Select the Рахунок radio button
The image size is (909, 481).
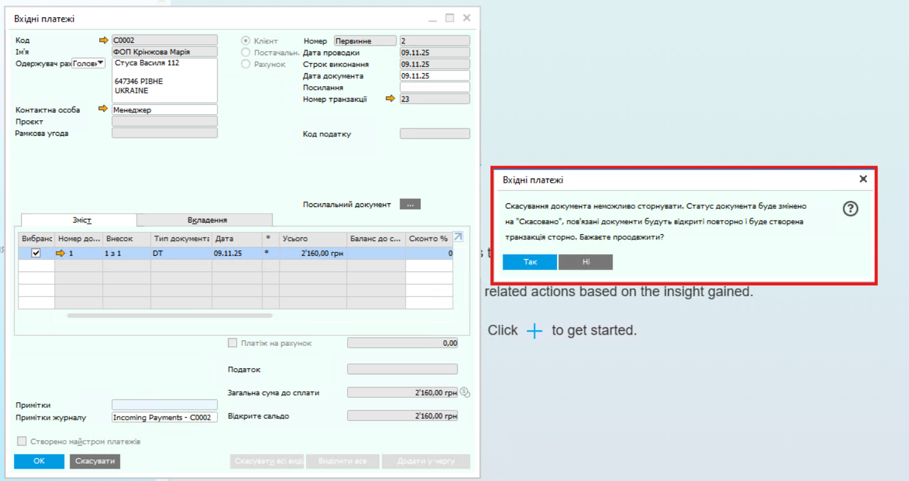point(246,64)
